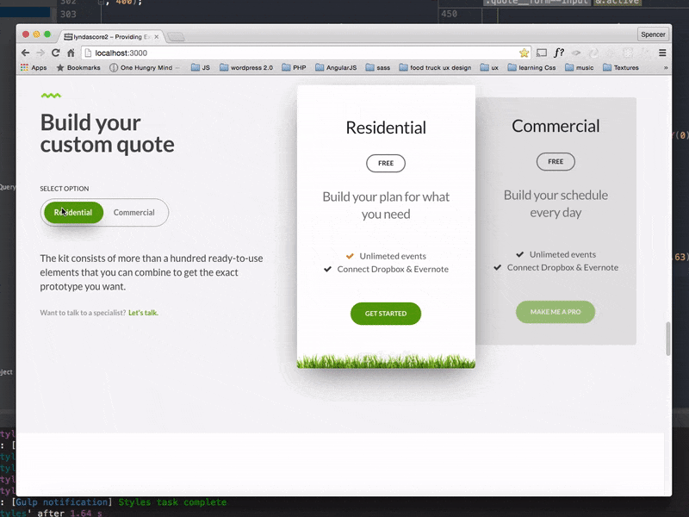Screen dimensions: 689x517
Task: Click the Residential card heading
Action: coord(386,128)
